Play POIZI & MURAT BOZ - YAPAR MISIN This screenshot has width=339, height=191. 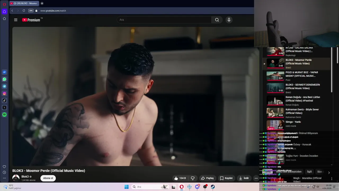(297, 76)
